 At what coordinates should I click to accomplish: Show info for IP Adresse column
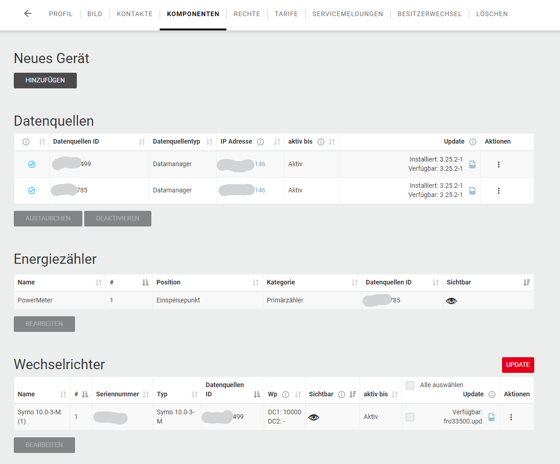pos(260,142)
